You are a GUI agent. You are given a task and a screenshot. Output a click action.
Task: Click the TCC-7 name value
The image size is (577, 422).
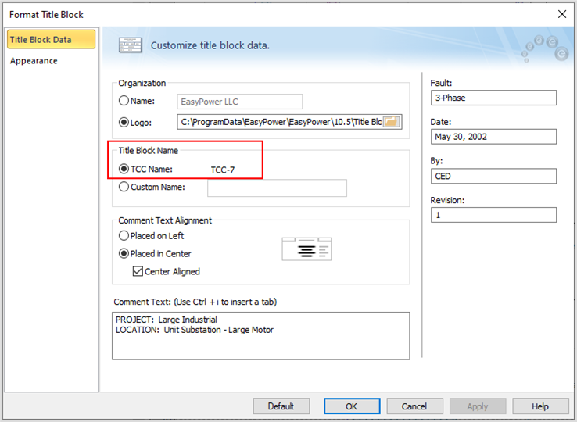tap(223, 170)
